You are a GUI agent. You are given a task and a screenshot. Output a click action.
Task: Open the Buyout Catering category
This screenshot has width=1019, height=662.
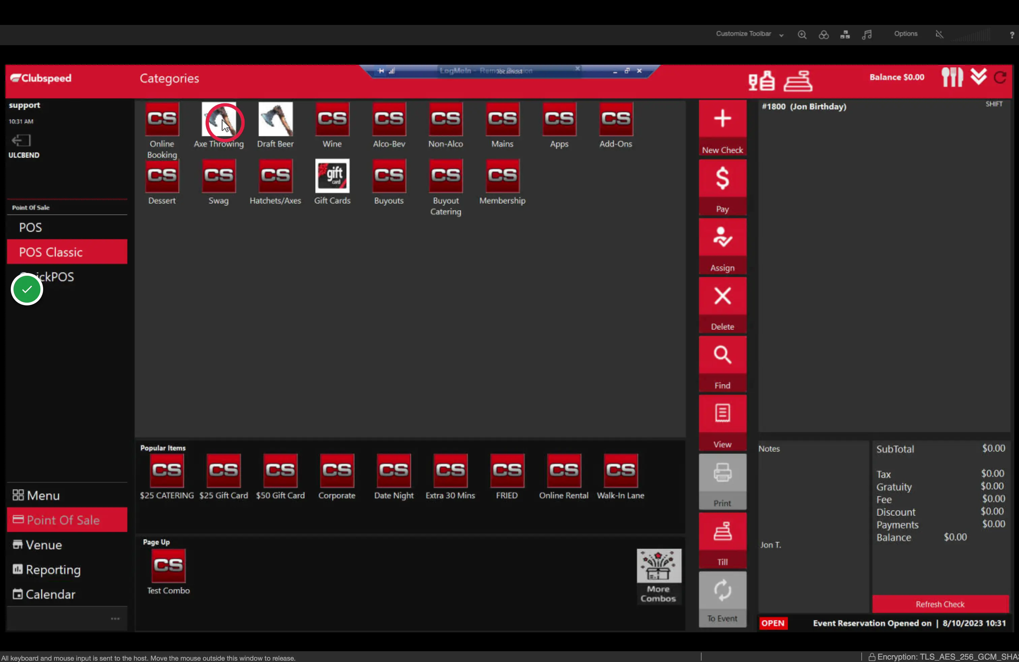click(x=446, y=187)
